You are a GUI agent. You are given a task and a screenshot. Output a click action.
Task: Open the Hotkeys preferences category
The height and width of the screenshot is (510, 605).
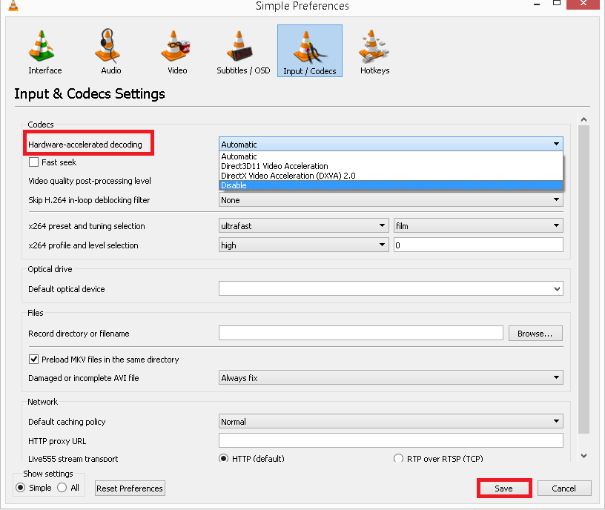[x=374, y=51]
